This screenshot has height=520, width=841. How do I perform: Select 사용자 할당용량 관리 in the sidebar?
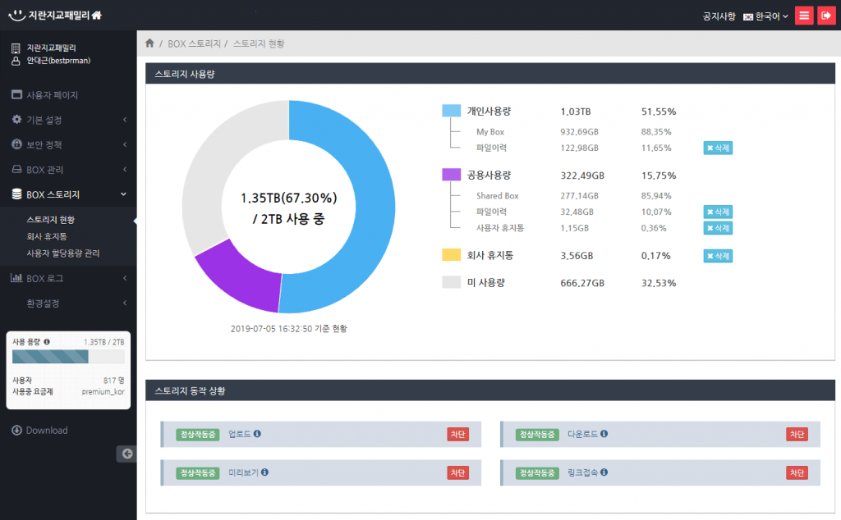tap(63, 253)
